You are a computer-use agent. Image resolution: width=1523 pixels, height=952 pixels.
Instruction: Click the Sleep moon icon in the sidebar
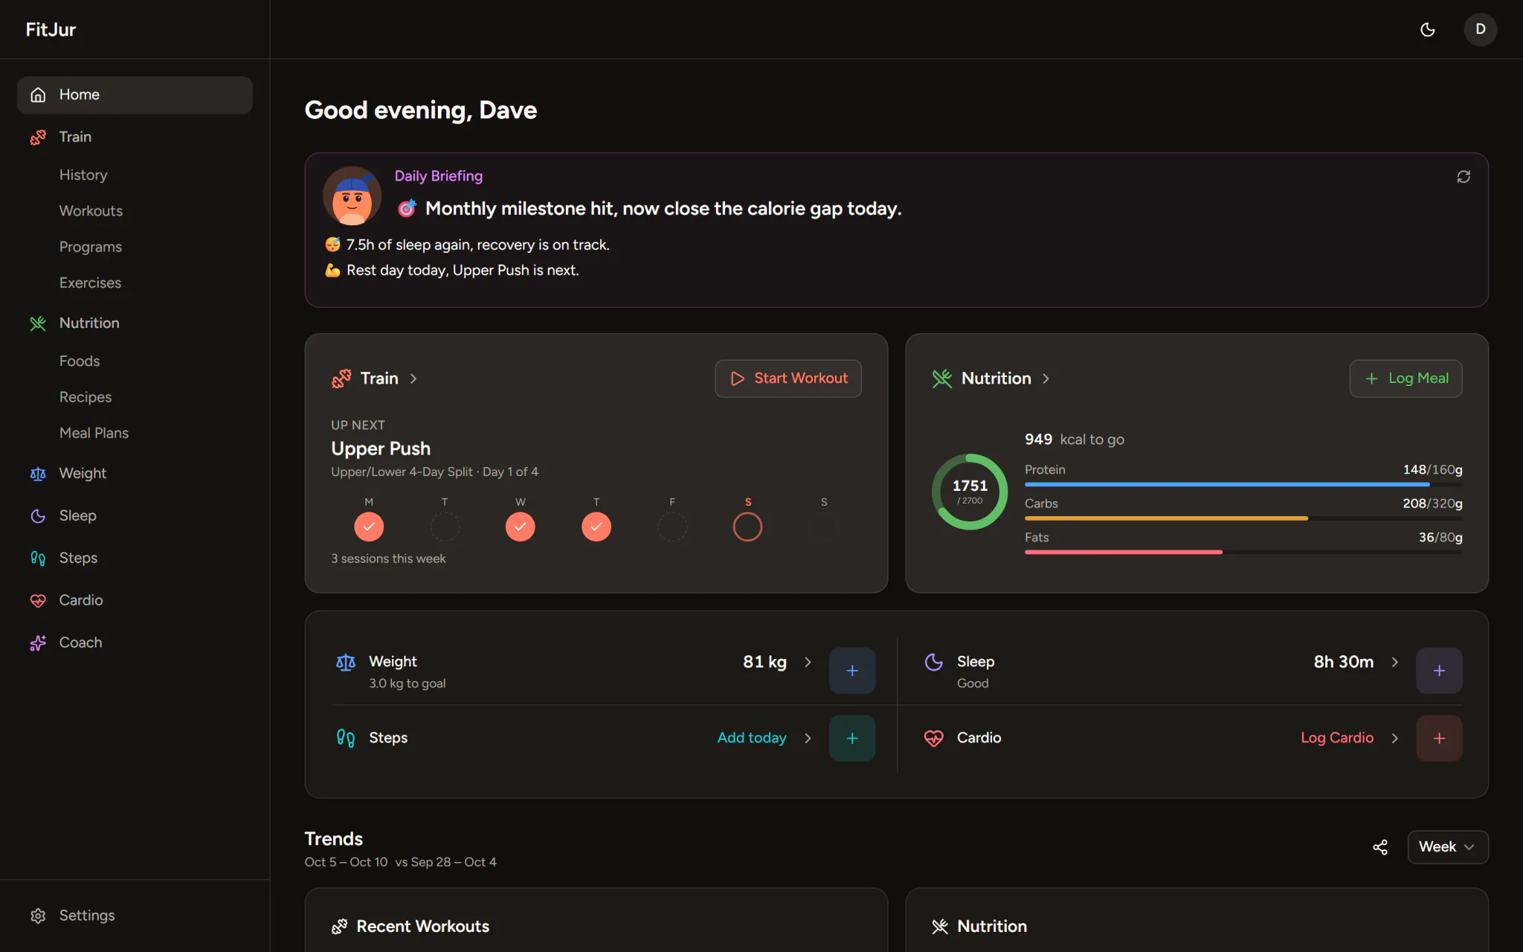click(x=38, y=515)
